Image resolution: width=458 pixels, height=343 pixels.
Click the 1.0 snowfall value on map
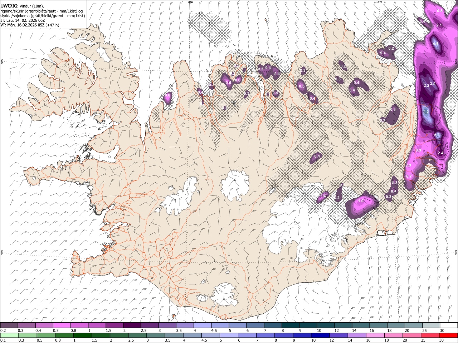(x=361, y=201)
